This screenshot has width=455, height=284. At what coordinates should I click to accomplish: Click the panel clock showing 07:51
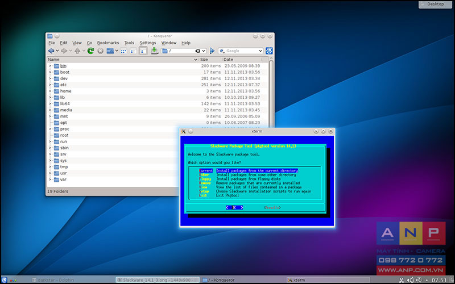[x=439, y=280]
